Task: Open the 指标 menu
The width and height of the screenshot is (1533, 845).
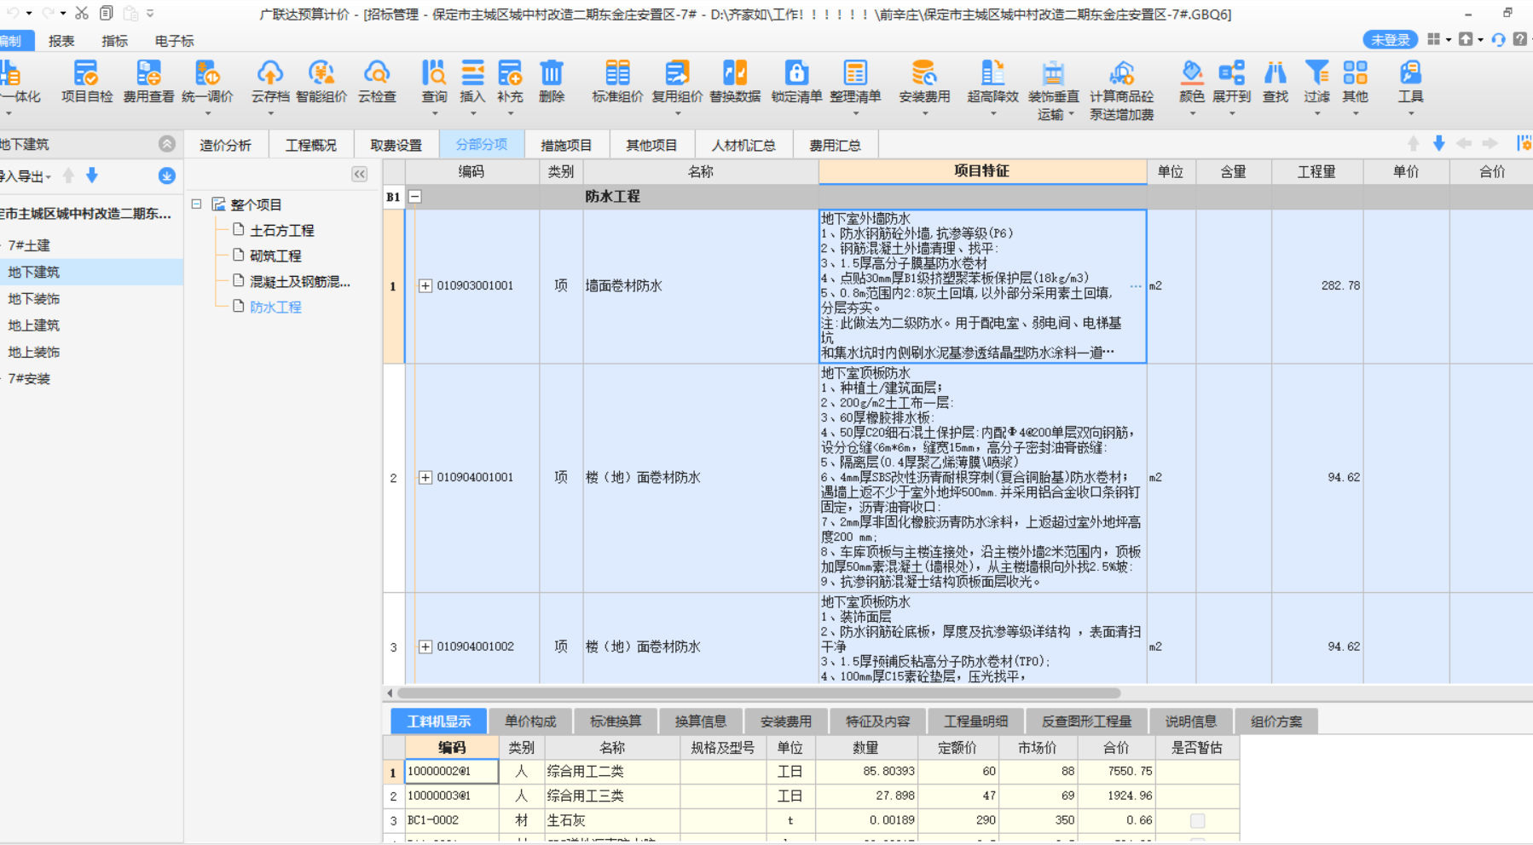Action: click(114, 41)
